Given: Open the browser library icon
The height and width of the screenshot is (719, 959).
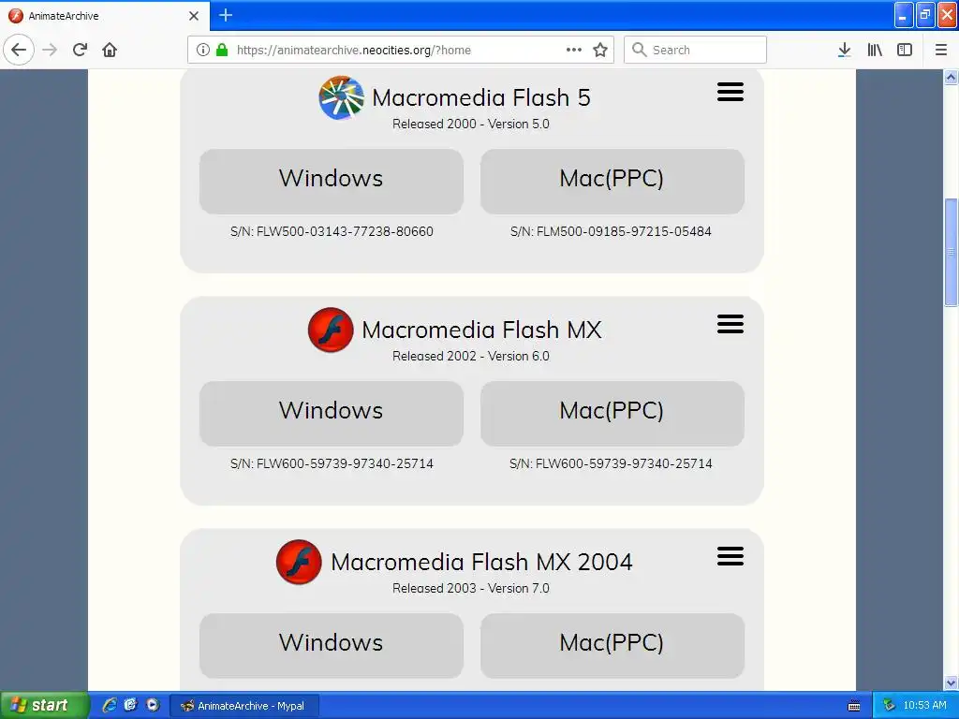Looking at the screenshot, I should point(875,50).
